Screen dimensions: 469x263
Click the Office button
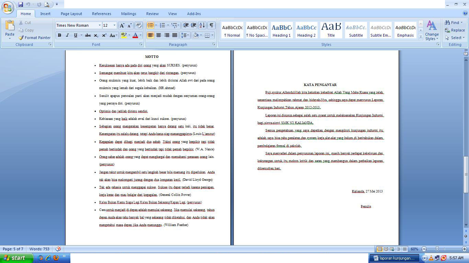(x=8, y=8)
